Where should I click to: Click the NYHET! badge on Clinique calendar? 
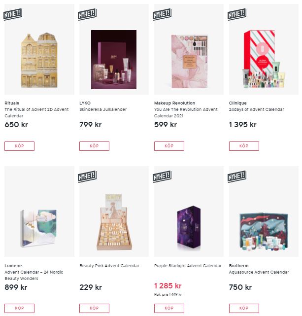[237, 14]
